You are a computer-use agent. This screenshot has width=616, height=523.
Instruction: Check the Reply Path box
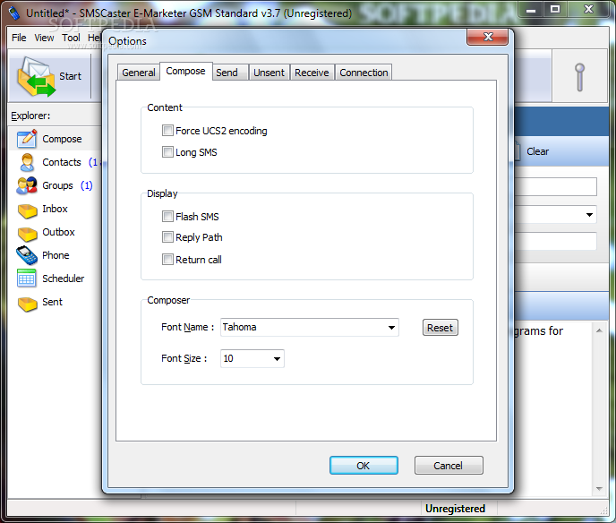click(x=167, y=237)
